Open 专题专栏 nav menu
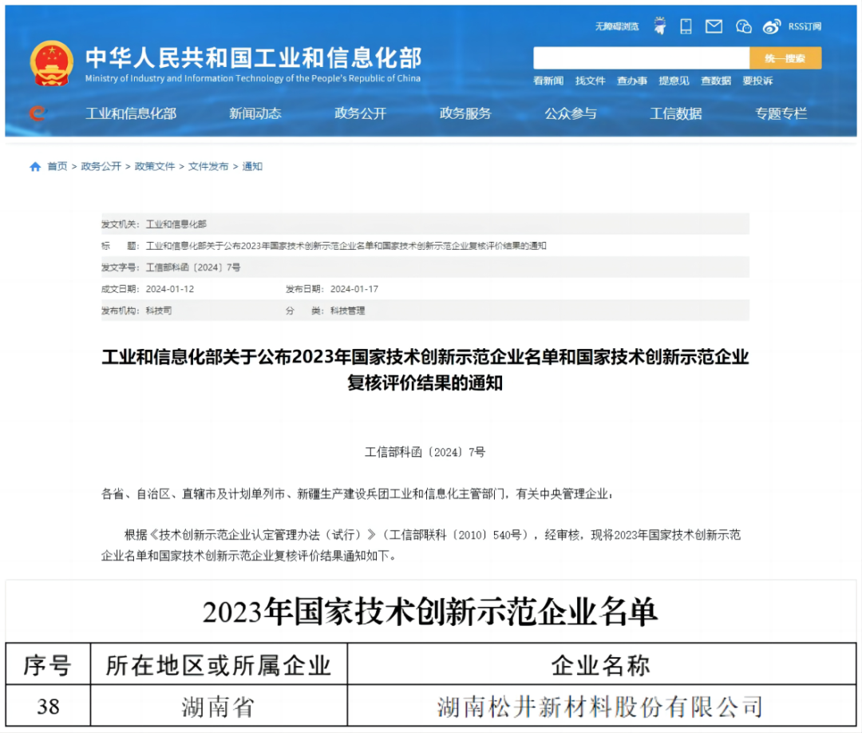This screenshot has width=862, height=733. coord(781,113)
